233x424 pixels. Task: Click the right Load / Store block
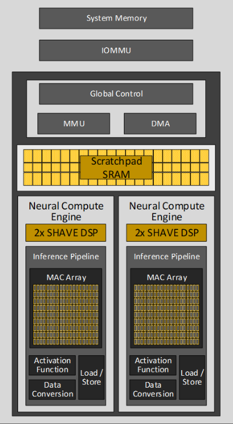pyautogui.click(x=192, y=377)
